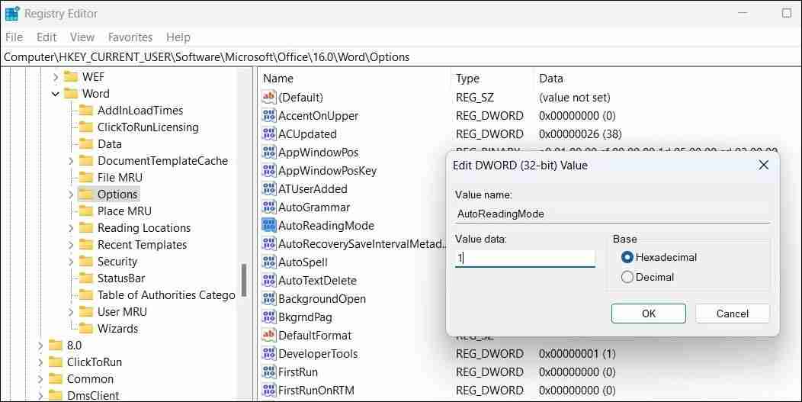Click the Value name field showing AutoReadingMode
Viewport: 802px width, 402px height.
(x=612, y=214)
